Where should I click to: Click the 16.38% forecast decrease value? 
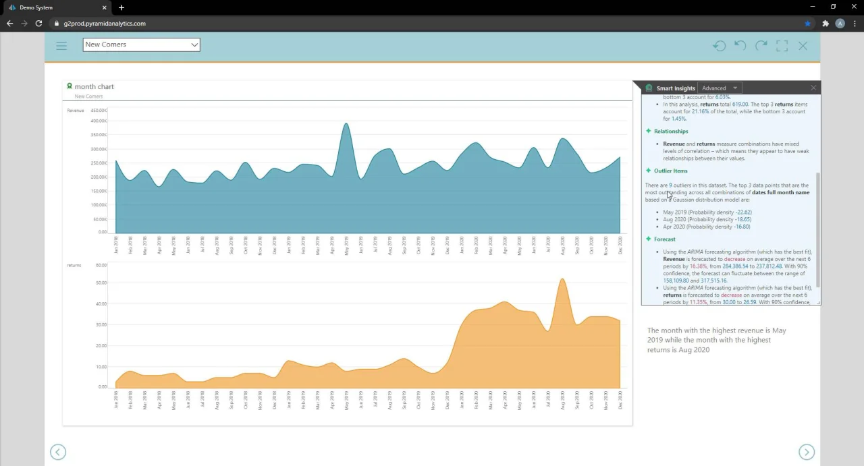pyautogui.click(x=698, y=266)
